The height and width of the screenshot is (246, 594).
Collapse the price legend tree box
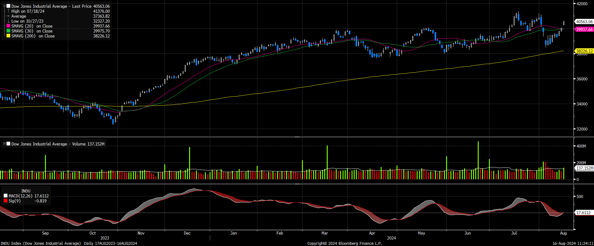[x=4, y=6]
